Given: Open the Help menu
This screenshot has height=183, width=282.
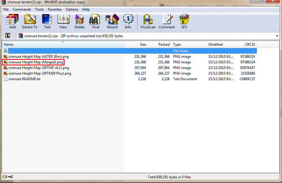Looking at the screenshot, I should [86, 9].
